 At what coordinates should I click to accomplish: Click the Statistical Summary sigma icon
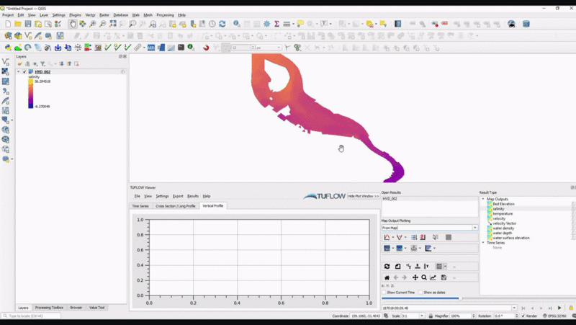pyautogui.click(x=276, y=24)
